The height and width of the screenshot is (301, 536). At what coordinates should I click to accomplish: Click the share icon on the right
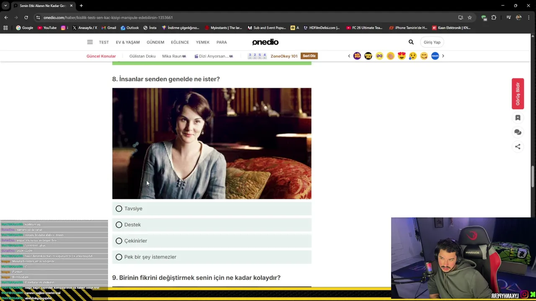click(518, 147)
